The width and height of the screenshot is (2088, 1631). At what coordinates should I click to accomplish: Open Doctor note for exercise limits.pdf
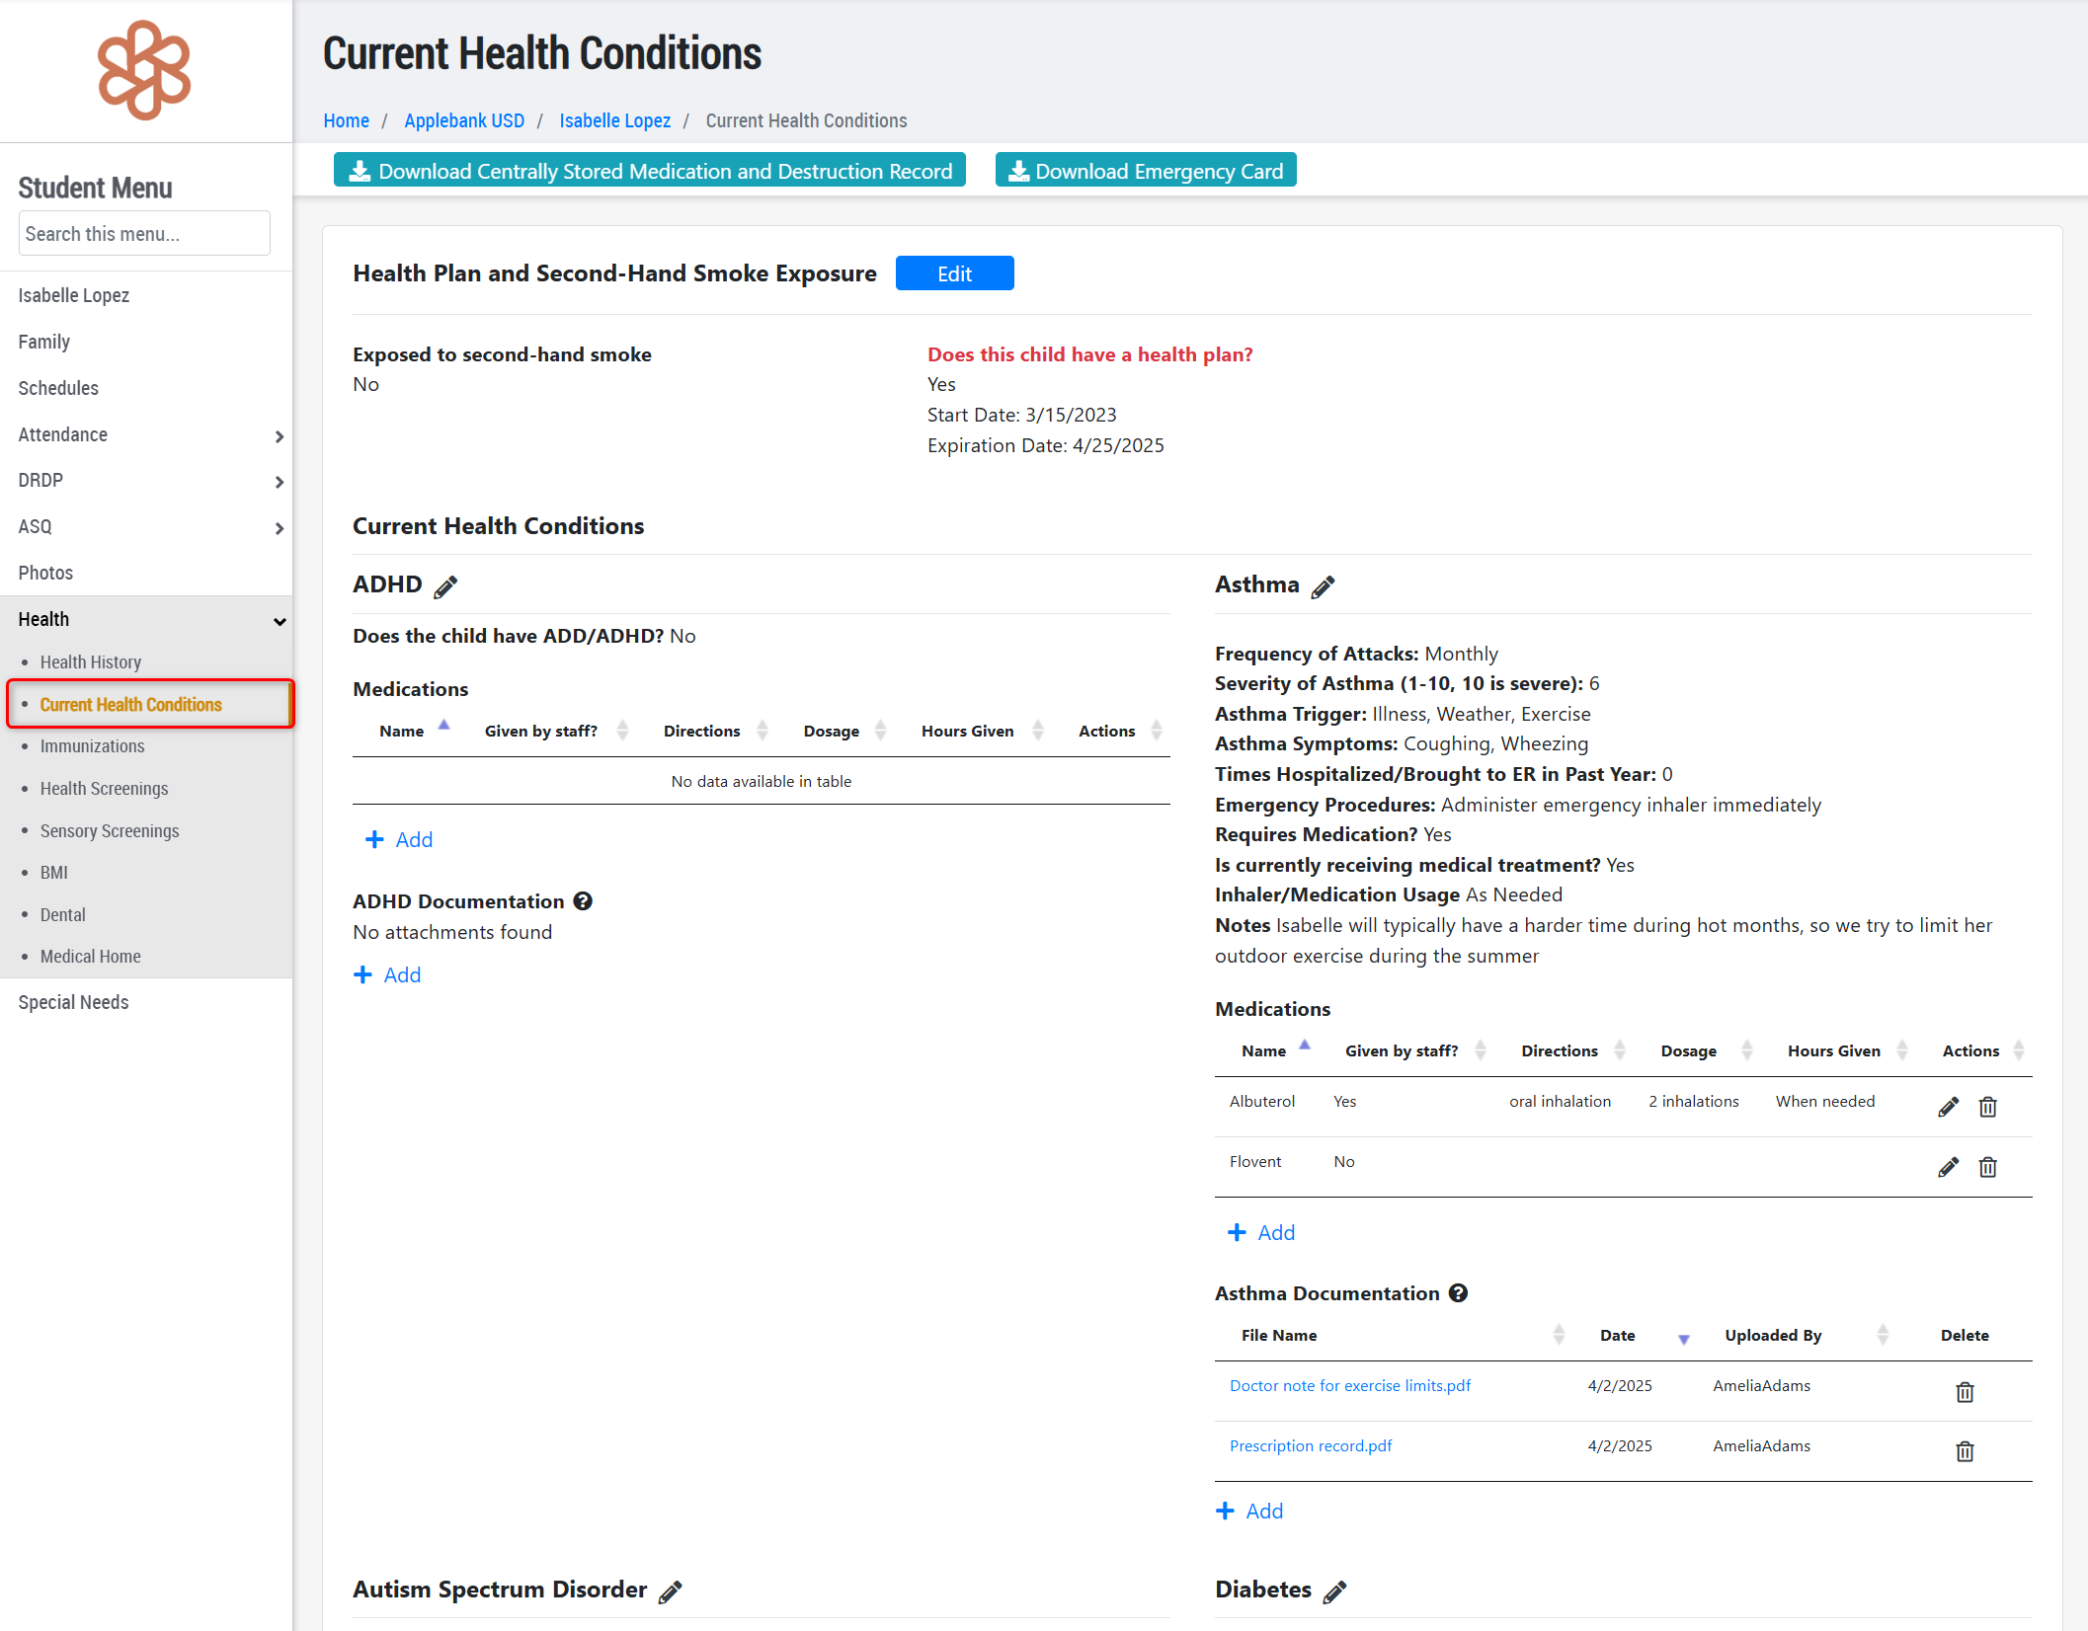[x=1349, y=1385]
